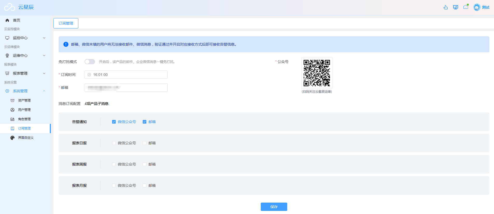Check 邮箱 for 报表月报
This screenshot has width=494, height=214.
pos(145,186)
